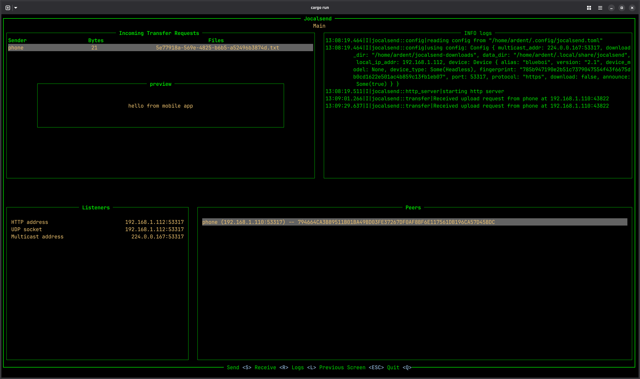Click the Logs <L> shortcut
640x379 pixels.
pos(304,368)
